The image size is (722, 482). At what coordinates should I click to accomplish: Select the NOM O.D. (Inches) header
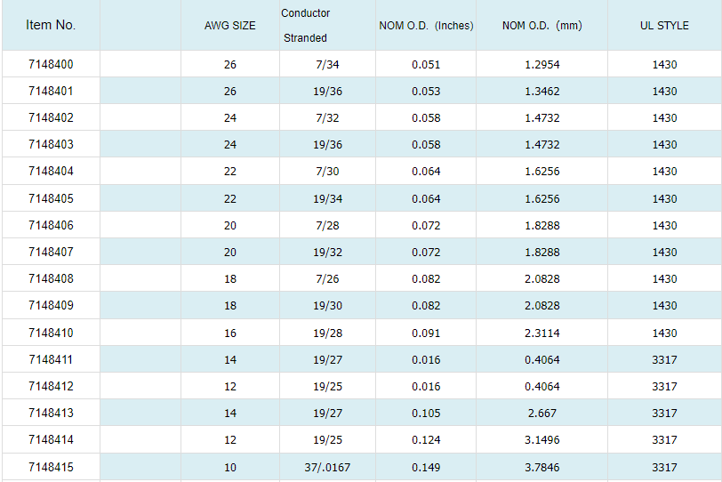(426, 26)
